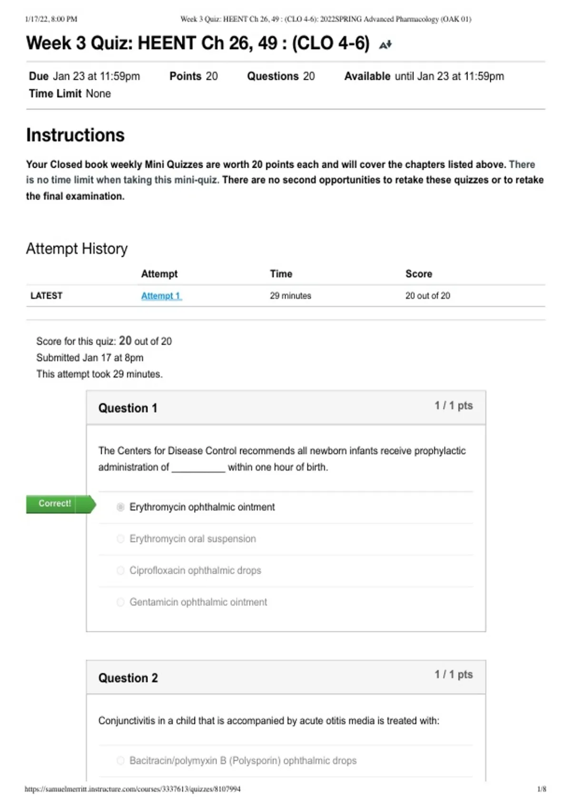The width and height of the screenshot is (571, 810).
Task: Click the Question 1 header
Action: point(128,408)
